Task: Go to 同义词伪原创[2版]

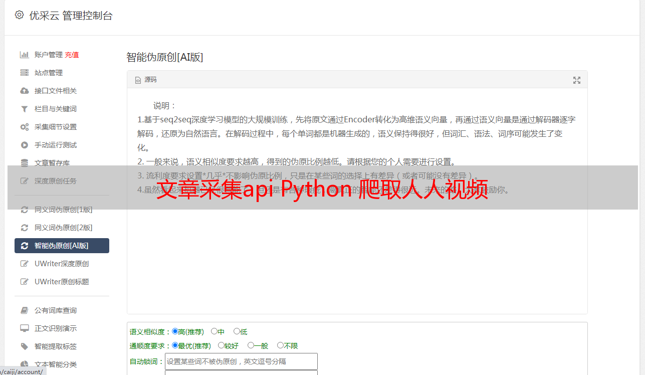Action: click(64, 228)
